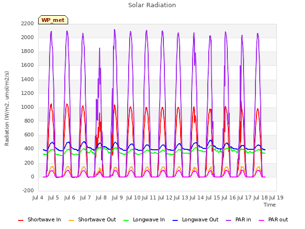
Task: Click the 600 y-axis tick label
Action: click(x=29, y=135)
